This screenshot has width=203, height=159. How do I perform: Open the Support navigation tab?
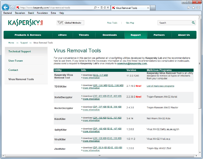pos(136,35)
